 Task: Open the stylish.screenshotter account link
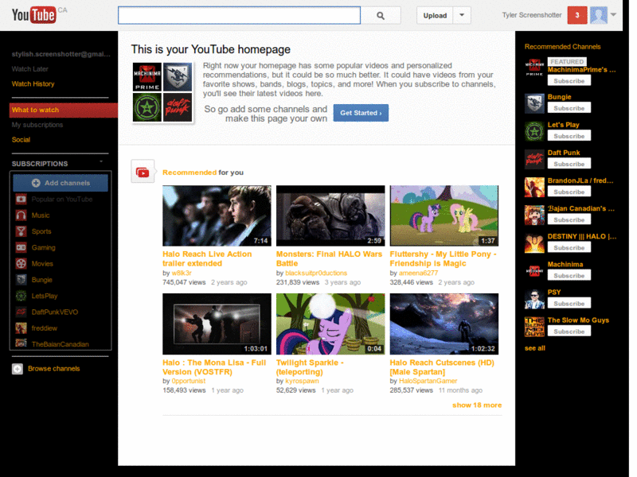point(61,54)
